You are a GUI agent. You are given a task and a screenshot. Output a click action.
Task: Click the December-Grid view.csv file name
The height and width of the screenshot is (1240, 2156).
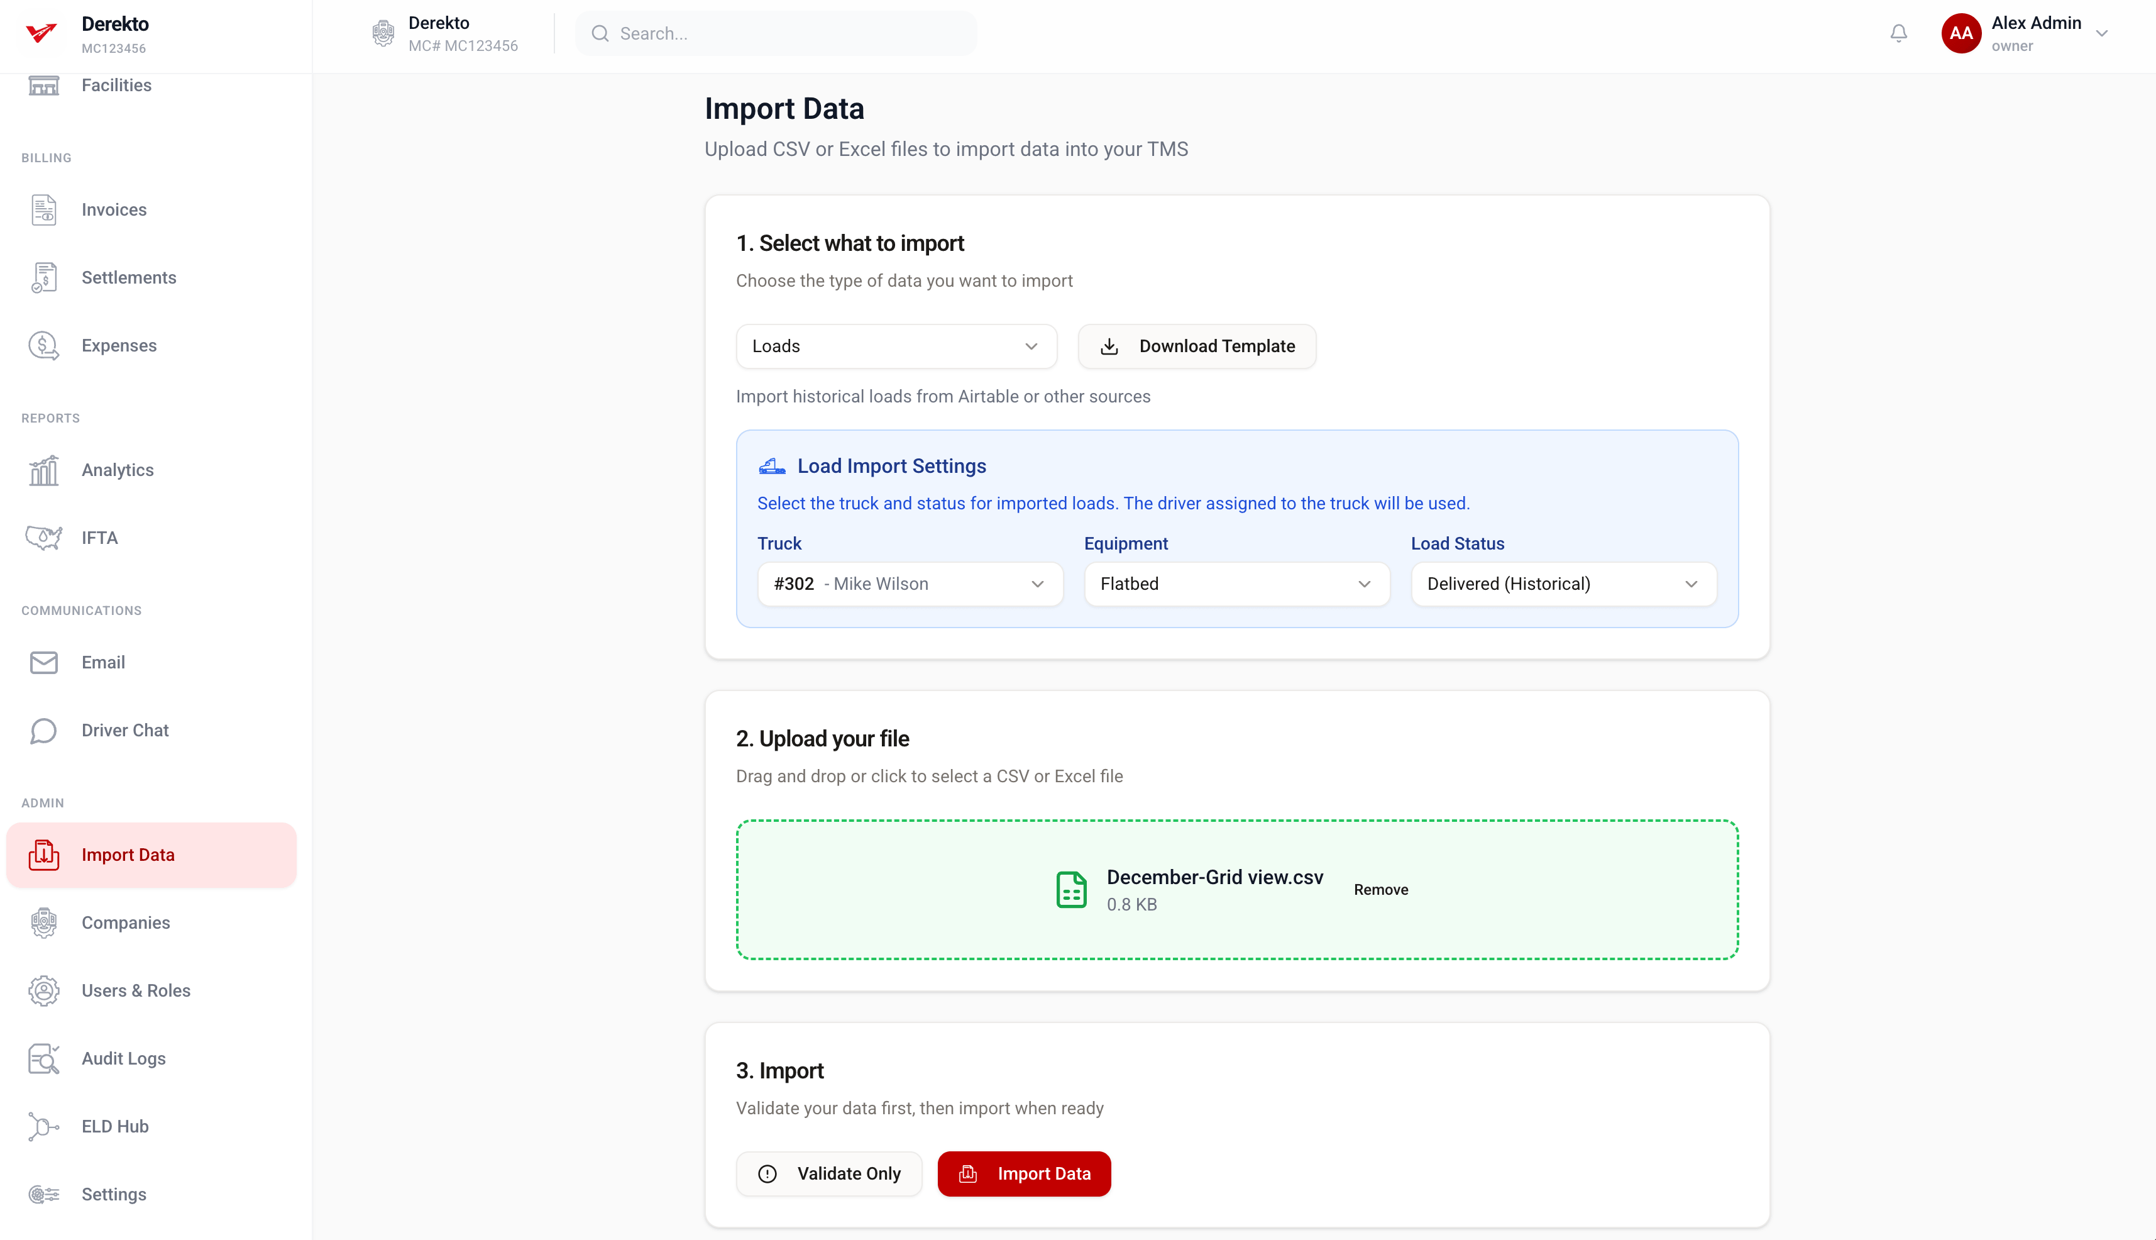point(1214,877)
